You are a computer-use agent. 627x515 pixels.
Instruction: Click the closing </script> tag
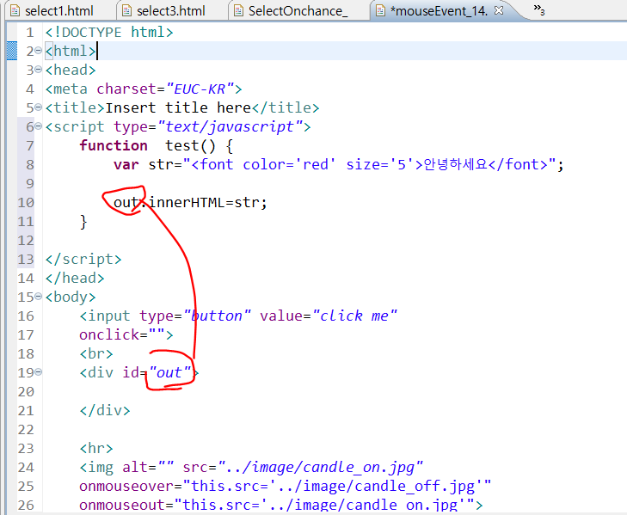[83, 259]
